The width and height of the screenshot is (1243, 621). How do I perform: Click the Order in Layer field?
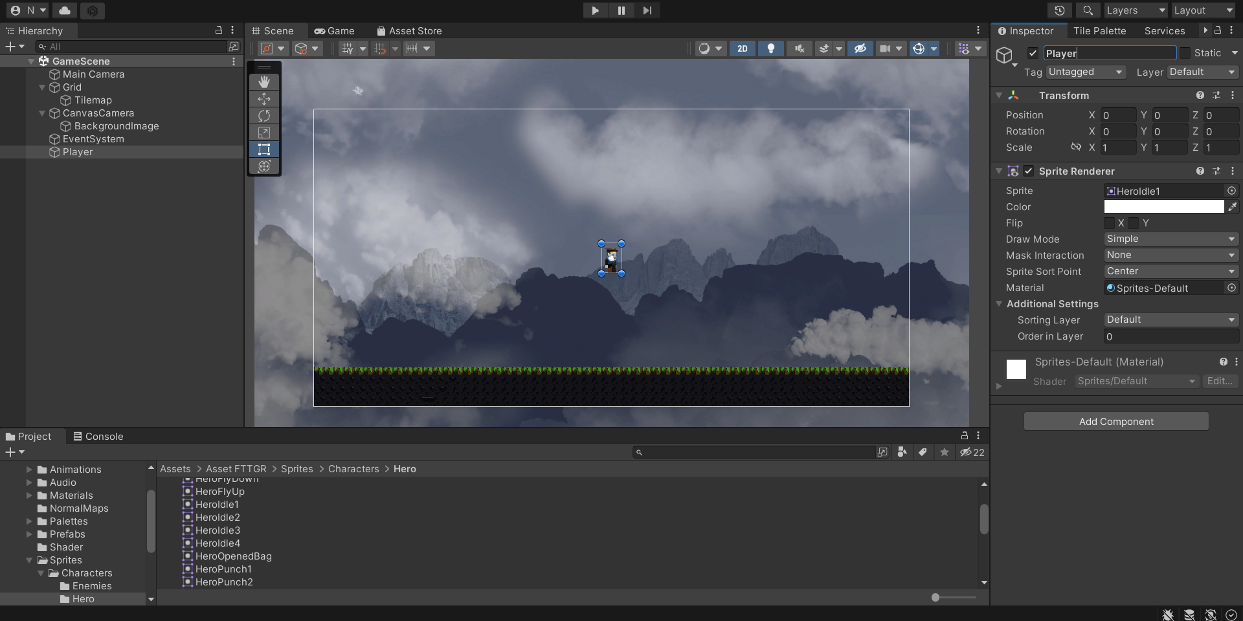(x=1171, y=336)
